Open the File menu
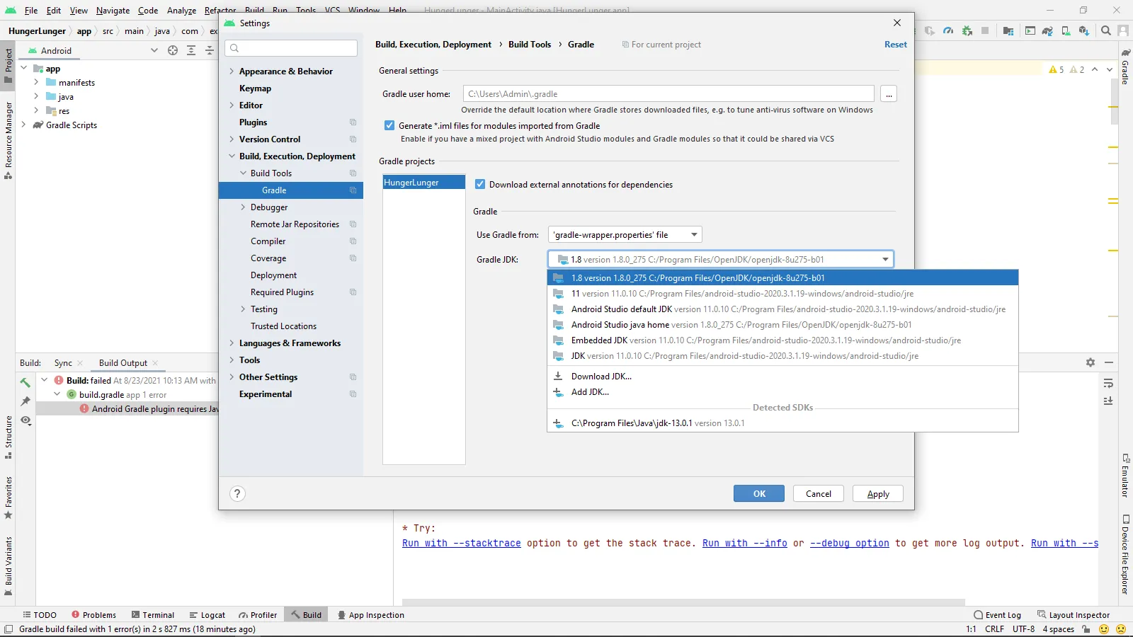 pos(31,11)
